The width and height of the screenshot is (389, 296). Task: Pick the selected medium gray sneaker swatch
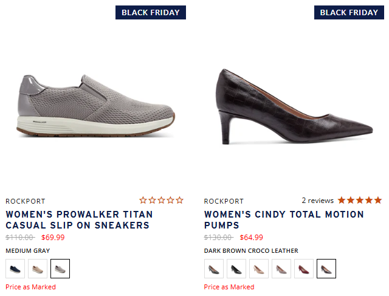pos(60,268)
